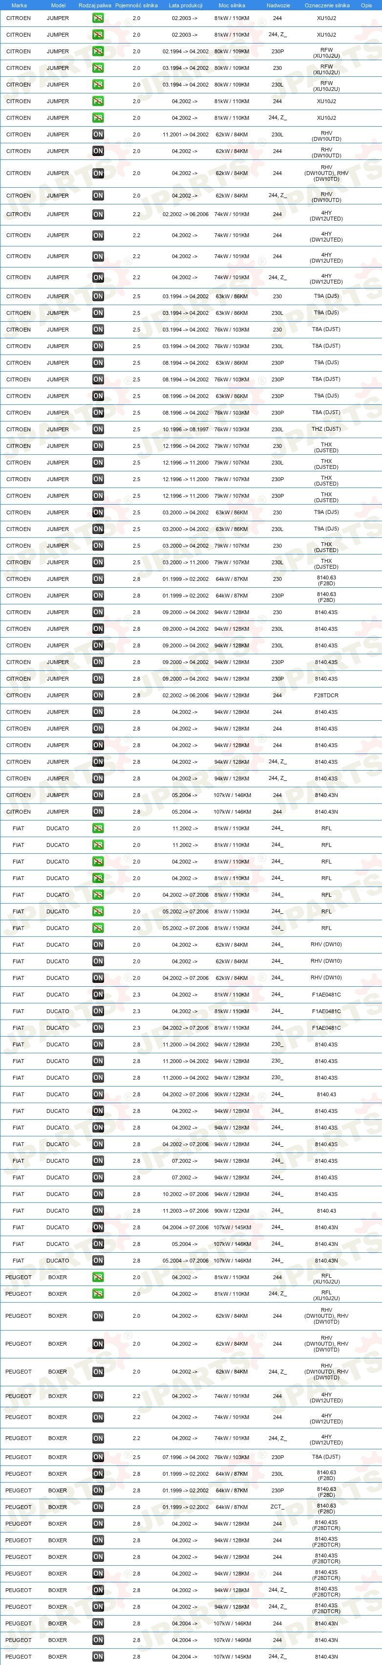Viewport: 382px width, 1665px height.
Task: Click ON icon in 12.1996 -> 04.2002 THX row
Action: pyautogui.click(x=98, y=446)
